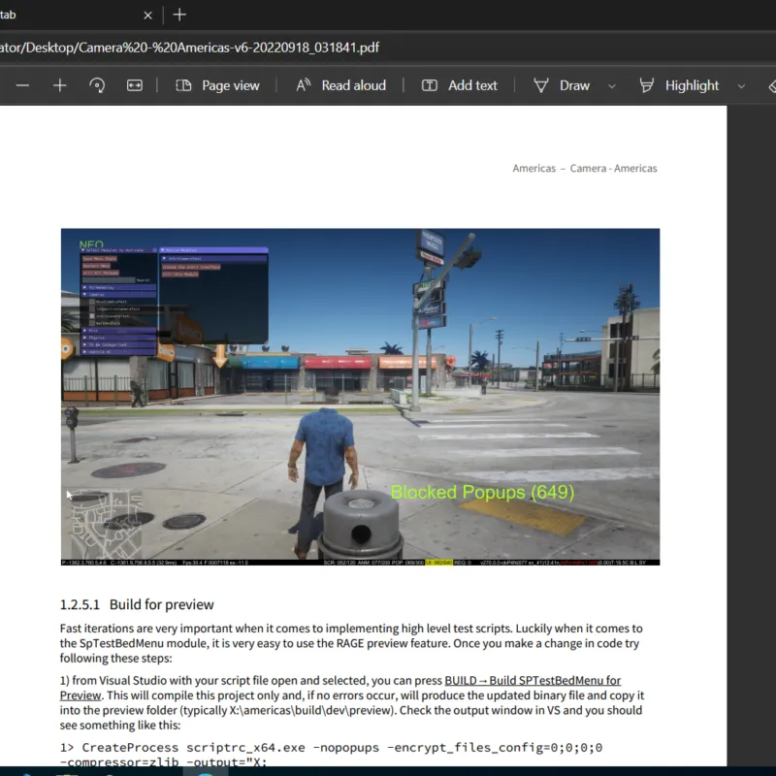This screenshot has width=776, height=776.
Task: Click the 'Blocked Popups (649)' overlay text
Action: tap(482, 493)
